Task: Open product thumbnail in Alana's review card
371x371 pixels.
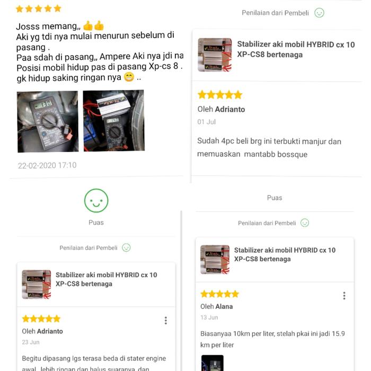Action: (215, 260)
